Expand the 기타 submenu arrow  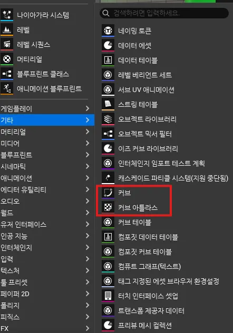coord(88,120)
